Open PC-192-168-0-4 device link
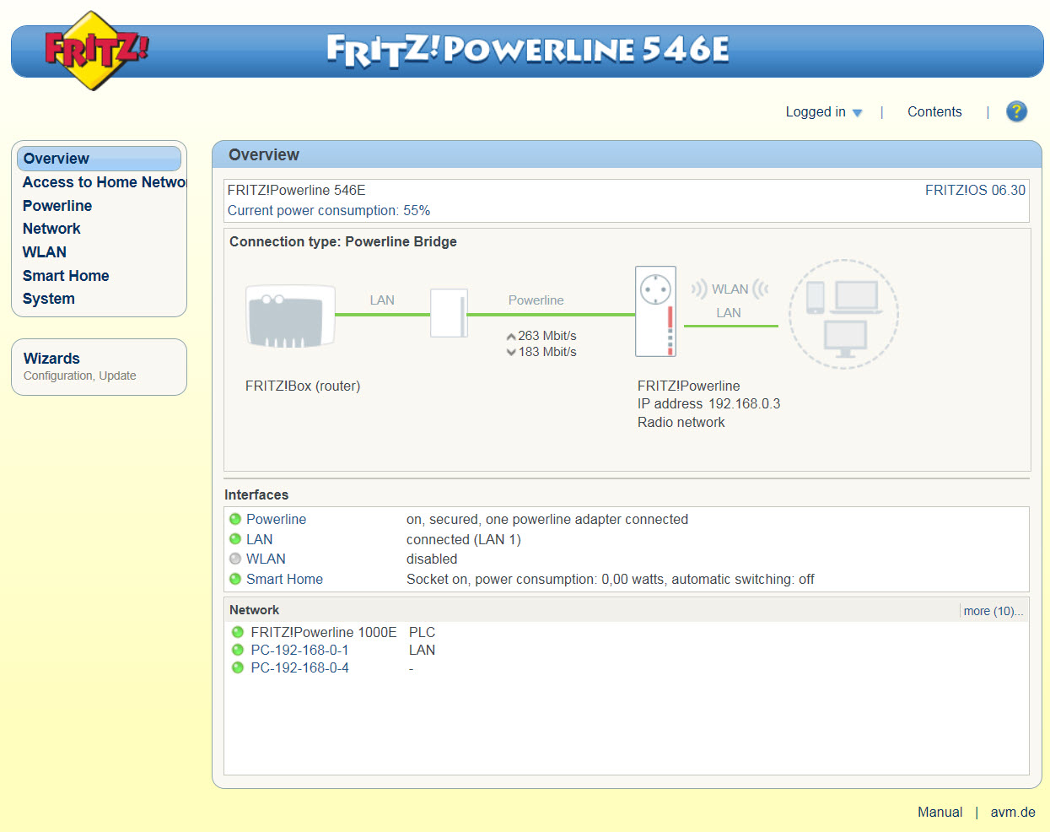Image resolution: width=1050 pixels, height=832 pixels. [299, 667]
